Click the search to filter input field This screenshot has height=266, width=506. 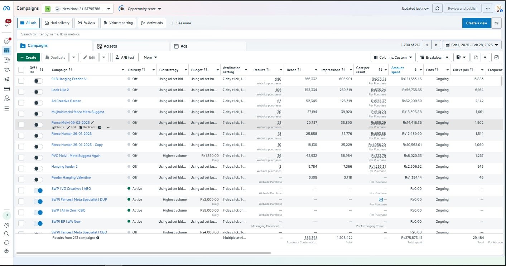(x=143, y=34)
